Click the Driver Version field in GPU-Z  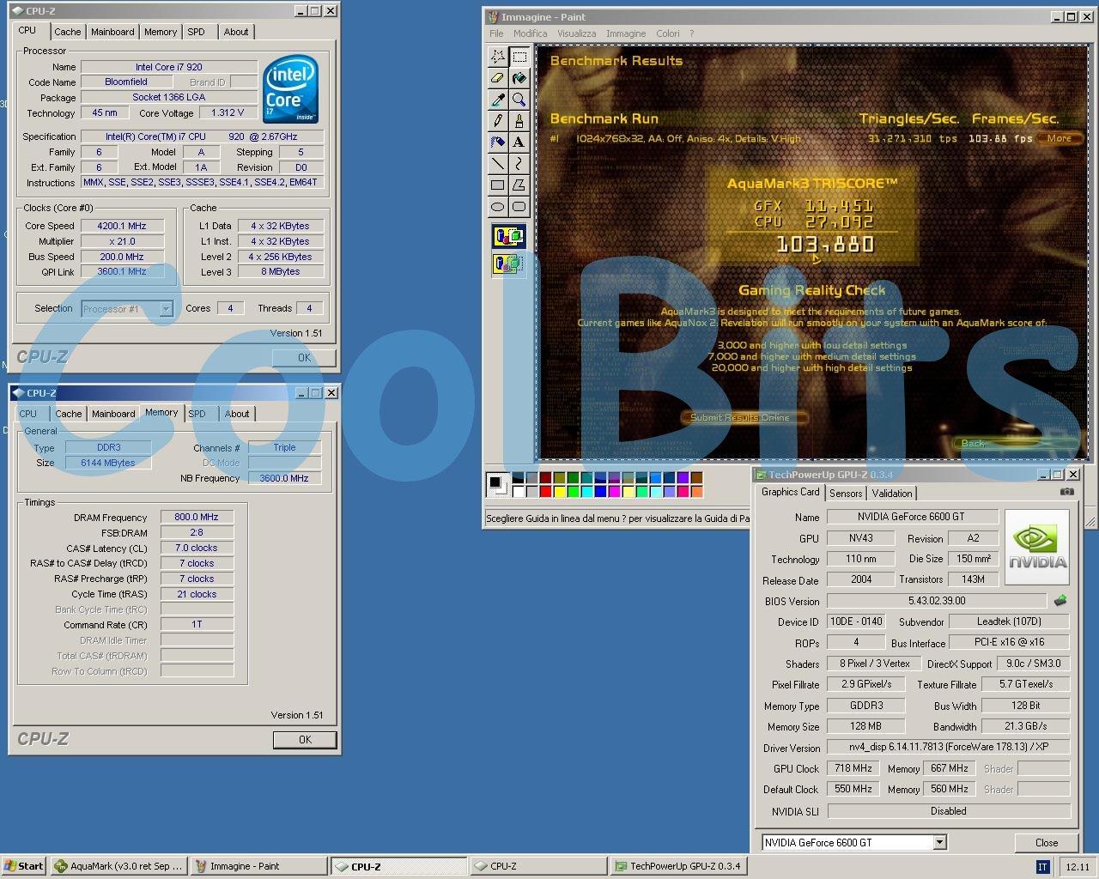click(x=949, y=747)
